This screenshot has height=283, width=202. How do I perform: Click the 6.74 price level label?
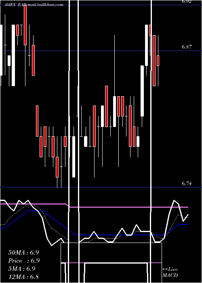tap(187, 184)
